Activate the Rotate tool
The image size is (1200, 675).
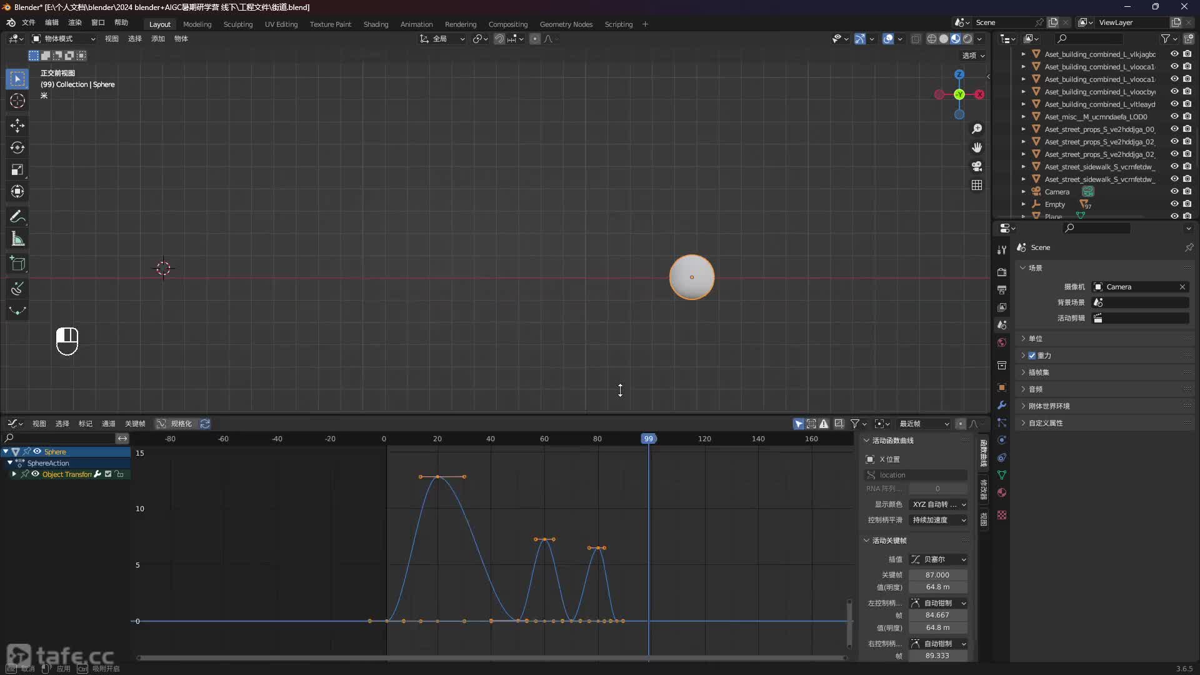[x=17, y=147]
